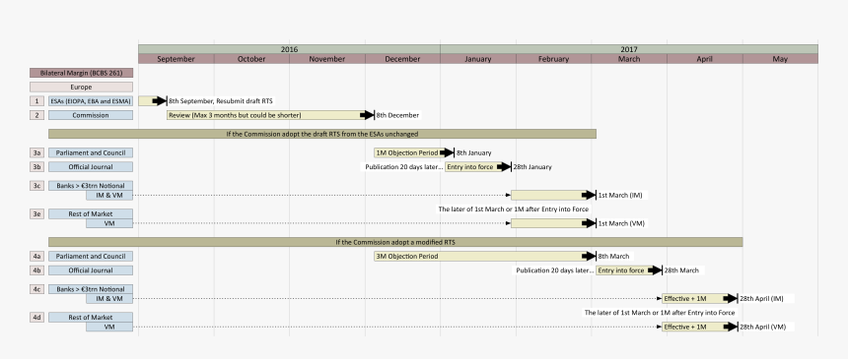Image resolution: width=848 pixels, height=359 pixels.
Task: Click the 2016 year header
Action: click(x=289, y=49)
